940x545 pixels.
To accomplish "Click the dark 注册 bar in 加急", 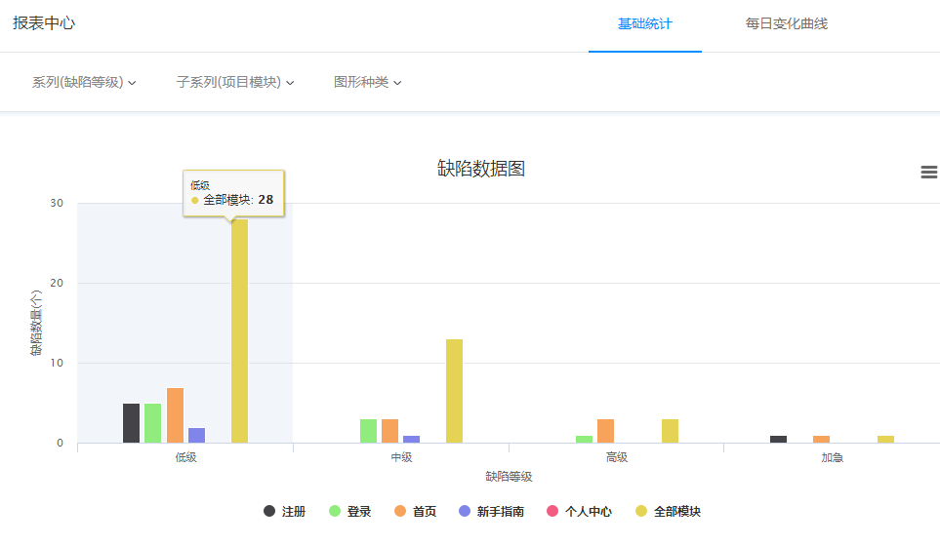I will [778, 440].
